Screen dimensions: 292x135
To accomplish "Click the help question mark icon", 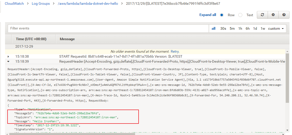I will [284, 15].
